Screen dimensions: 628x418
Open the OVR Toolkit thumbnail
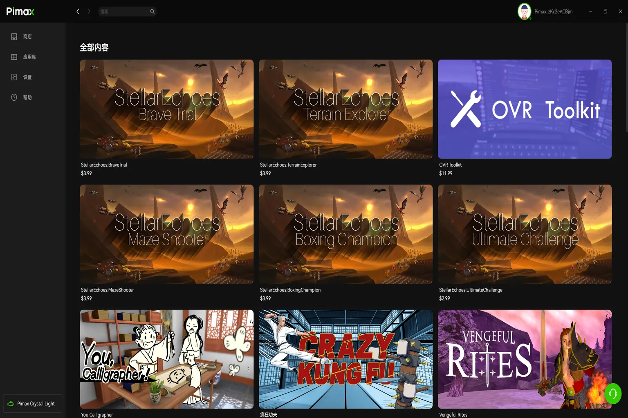point(525,109)
